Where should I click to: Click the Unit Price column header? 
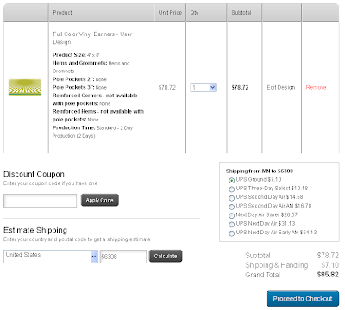point(170,12)
